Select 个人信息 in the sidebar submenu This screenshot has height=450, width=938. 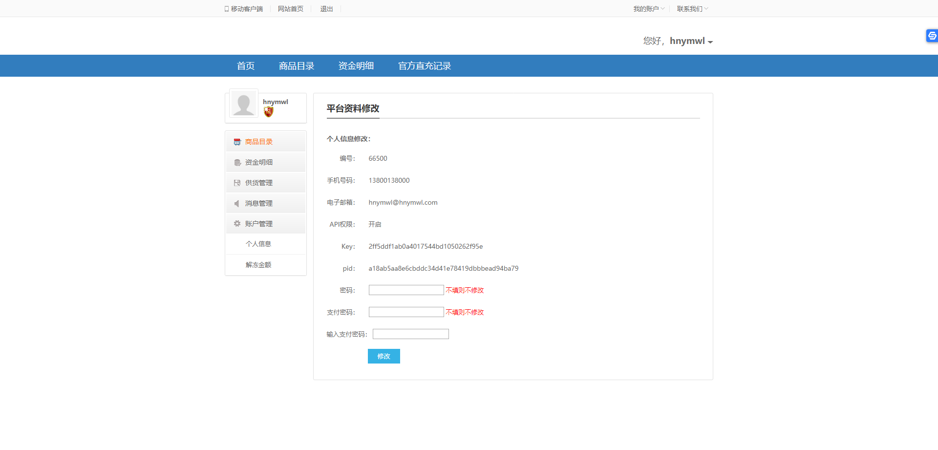258,244
